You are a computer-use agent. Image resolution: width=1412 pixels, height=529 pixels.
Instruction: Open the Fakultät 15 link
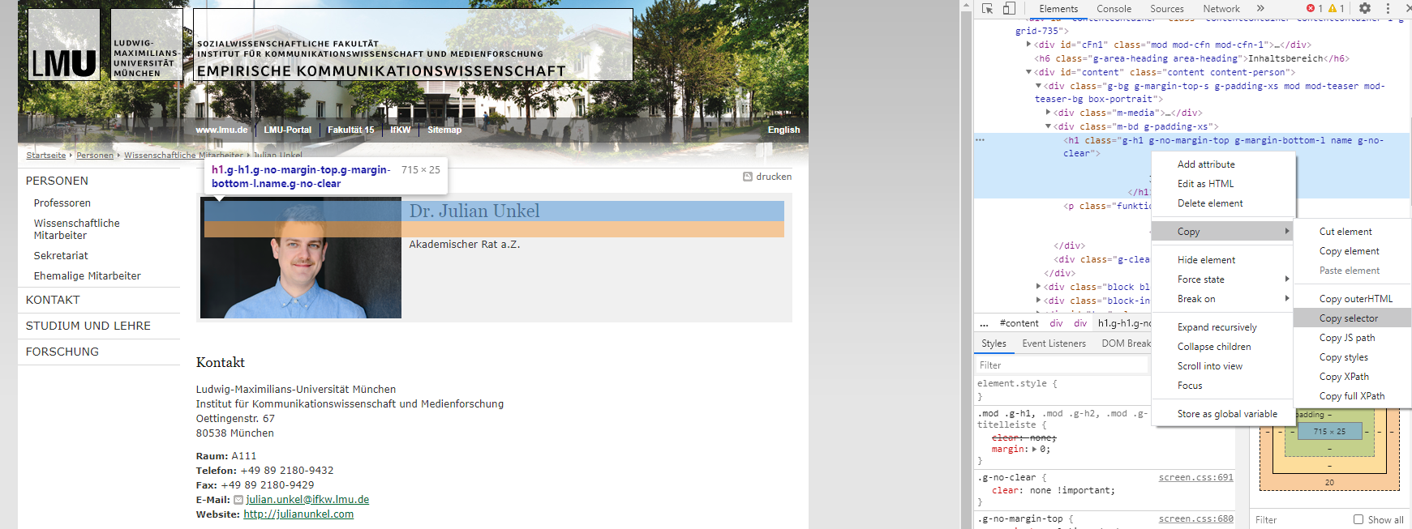pos(350,130)
